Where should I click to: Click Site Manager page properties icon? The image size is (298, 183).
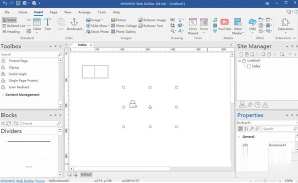pyautogui.click(x=282, y=54)
